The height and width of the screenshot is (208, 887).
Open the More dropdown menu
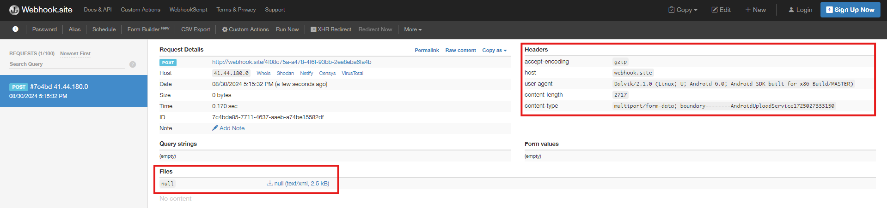coord(412,29)
